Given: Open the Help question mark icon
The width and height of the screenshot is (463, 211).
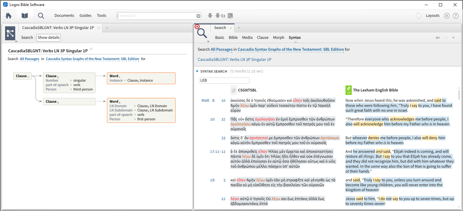Looking at the screenshot, I should coord(456,16).
